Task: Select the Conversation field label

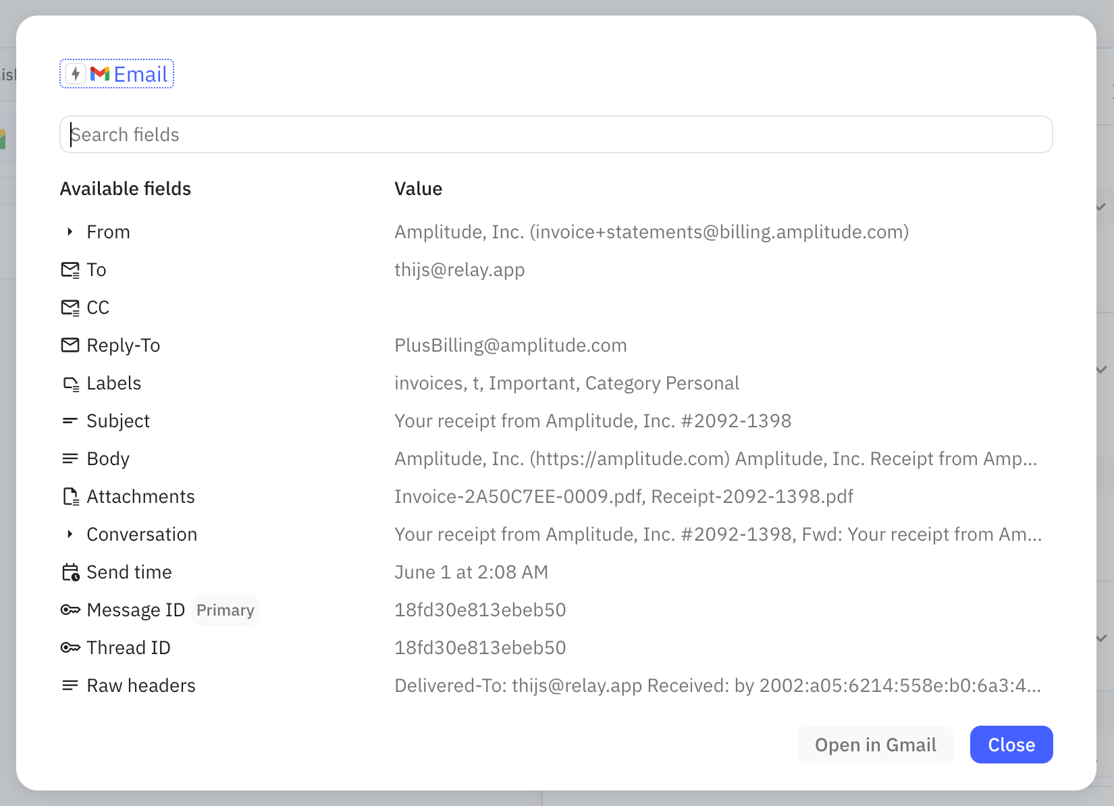Action: coord(142,535)
